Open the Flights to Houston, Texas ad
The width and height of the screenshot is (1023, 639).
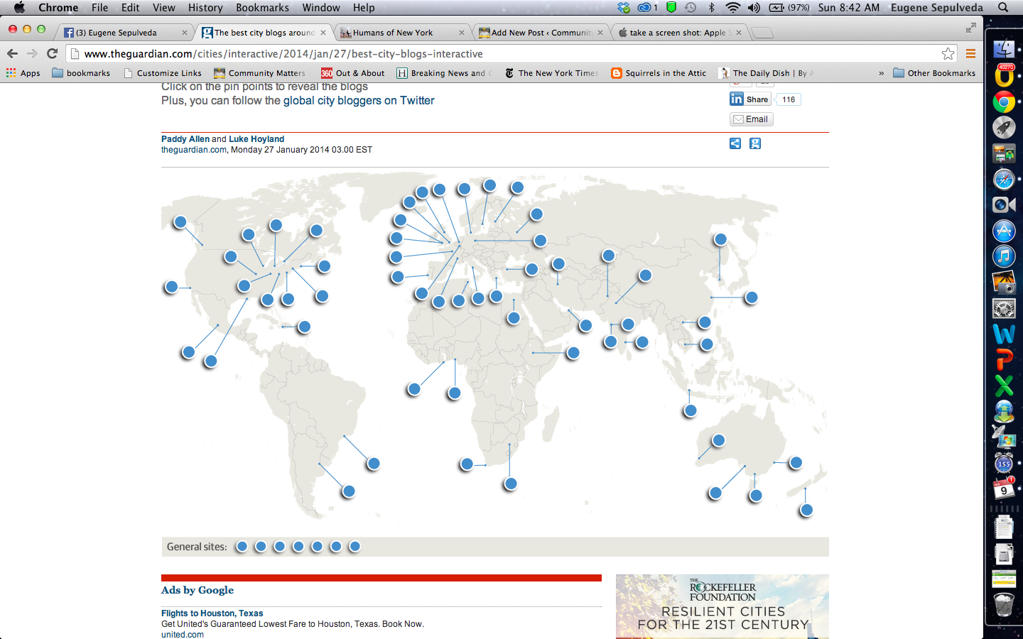212,613
